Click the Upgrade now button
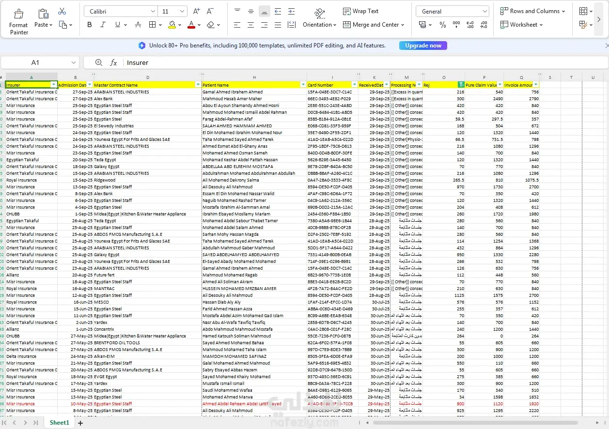Image resolution: width=609 pixels, height=429 pixels. pyautogui.click(x=423, y=46)
